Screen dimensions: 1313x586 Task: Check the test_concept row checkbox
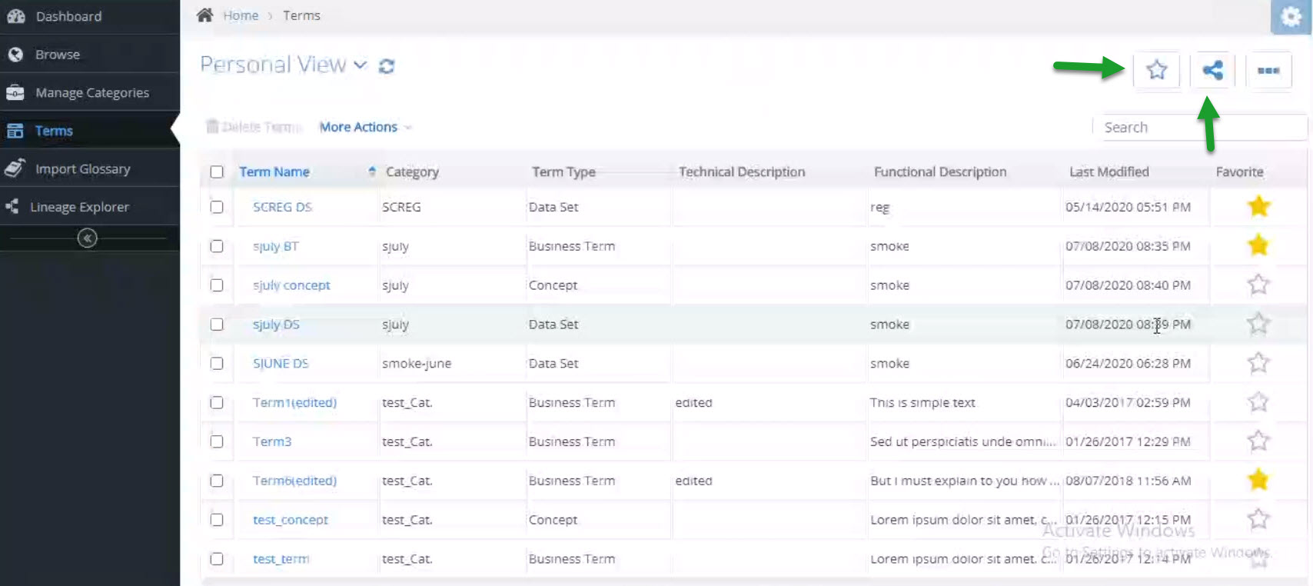coord(217,520)
